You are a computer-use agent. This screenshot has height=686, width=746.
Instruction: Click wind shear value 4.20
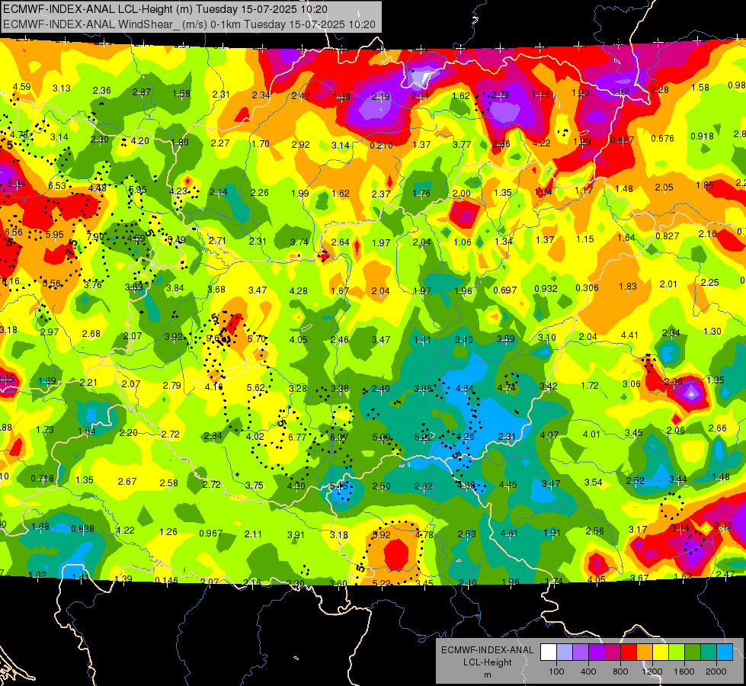(140, 141)
